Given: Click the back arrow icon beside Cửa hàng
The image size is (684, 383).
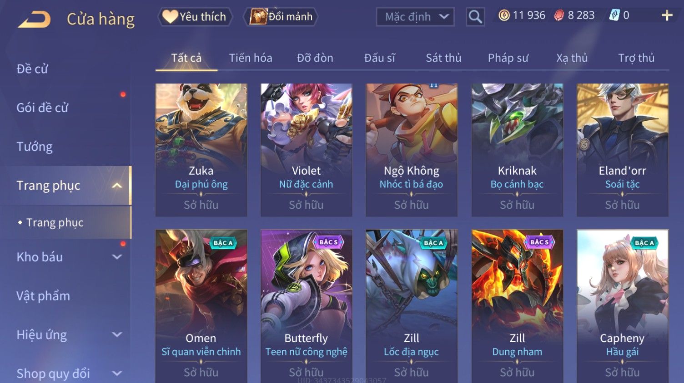Looking at the screenshot, I should click(35, 20).
